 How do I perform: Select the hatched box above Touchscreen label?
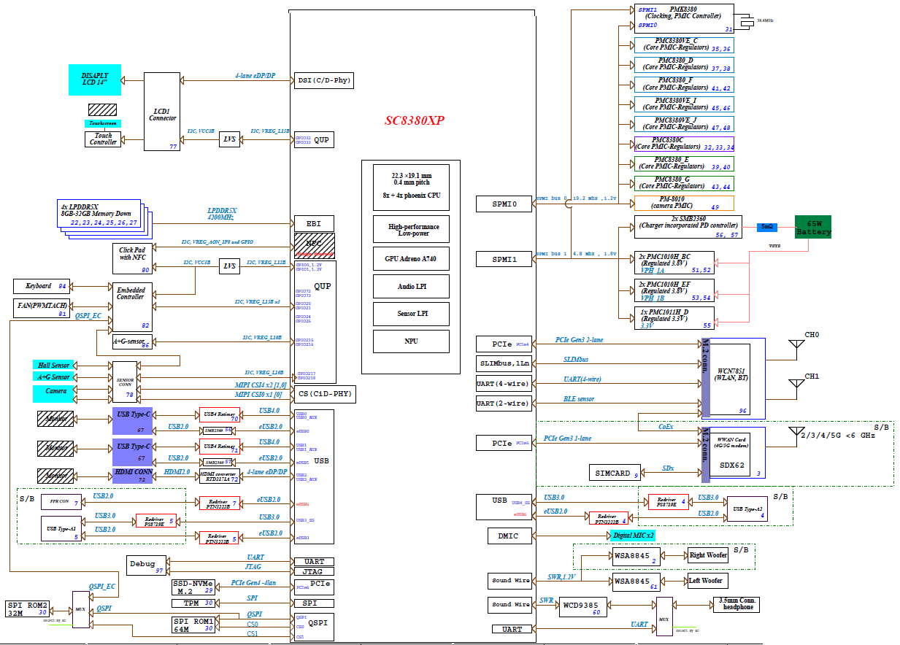(103, 109)
